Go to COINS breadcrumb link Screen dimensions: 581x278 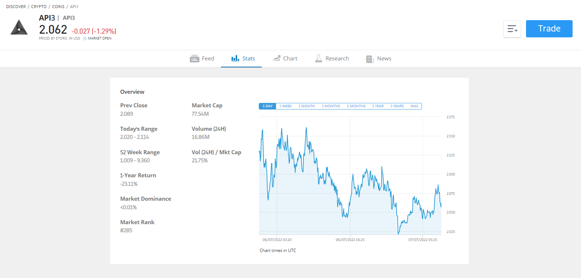[x=58, y=7]
